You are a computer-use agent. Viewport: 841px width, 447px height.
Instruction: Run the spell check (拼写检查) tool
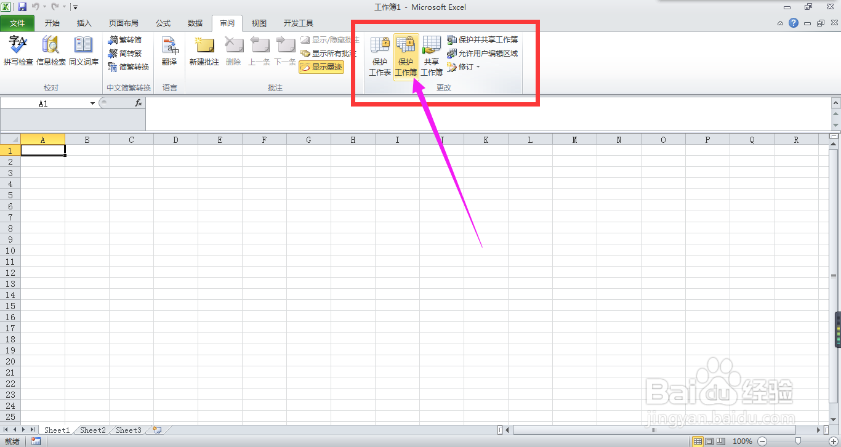18,50
